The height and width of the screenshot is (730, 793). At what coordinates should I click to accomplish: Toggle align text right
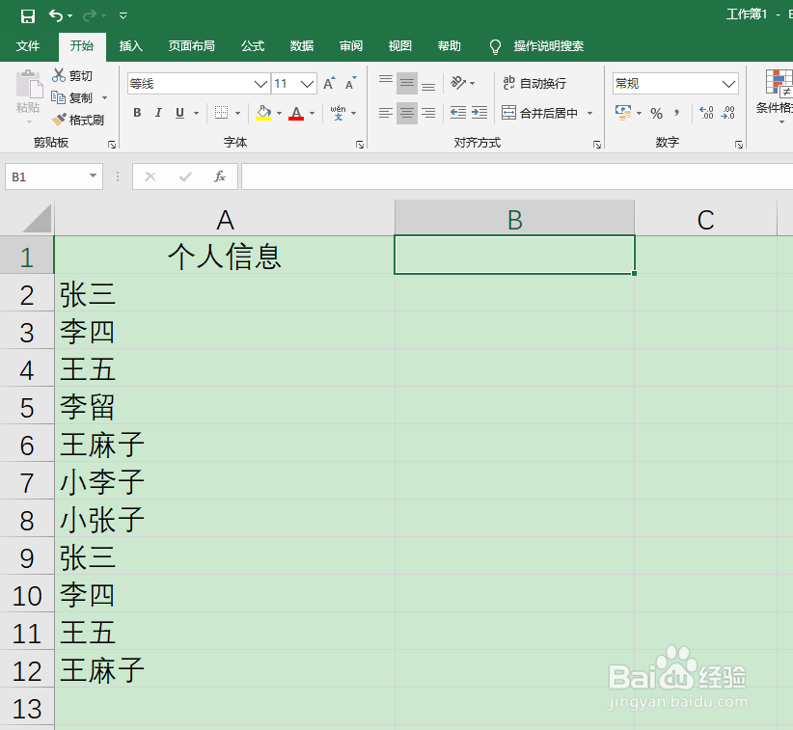(x=428, y=113)
